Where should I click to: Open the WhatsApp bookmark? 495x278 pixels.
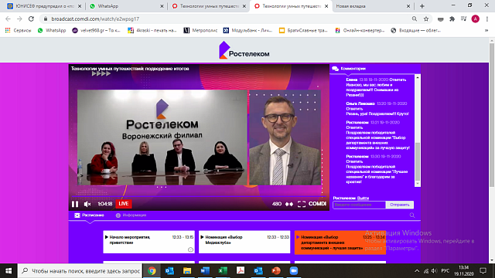point(52,31)
